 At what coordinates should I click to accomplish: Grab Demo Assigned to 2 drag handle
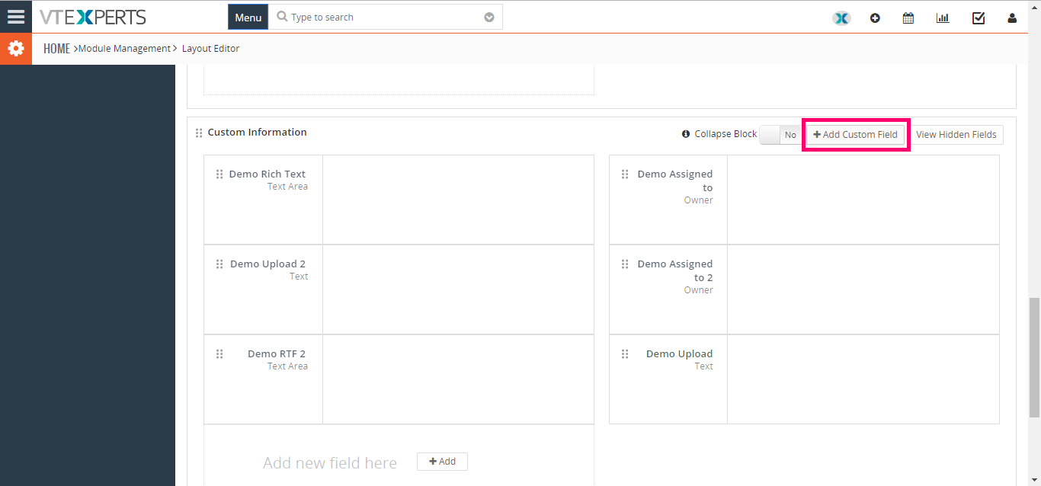click(x=625, y=264)
